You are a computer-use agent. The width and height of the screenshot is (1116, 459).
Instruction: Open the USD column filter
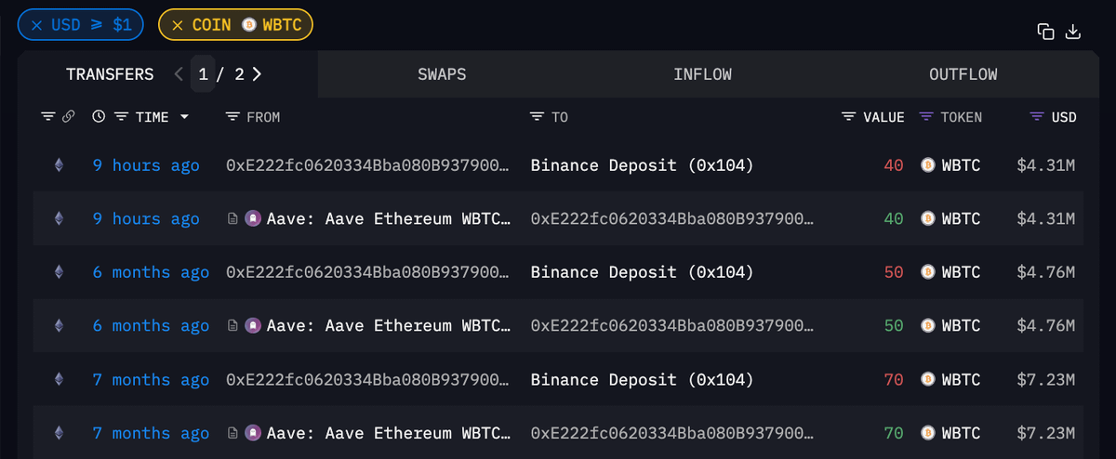tap(1038, 117)
